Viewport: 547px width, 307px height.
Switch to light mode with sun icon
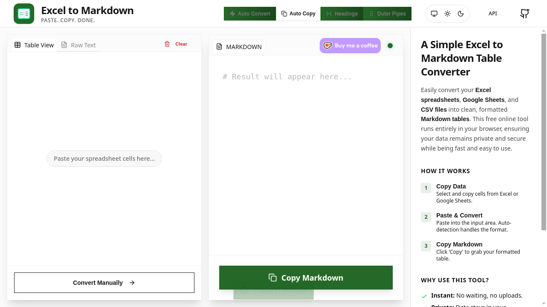pos(447,13)
